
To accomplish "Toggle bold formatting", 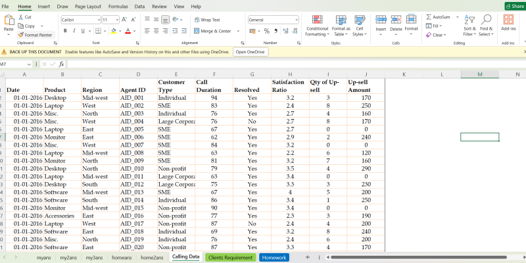I will pyautogui.click(x=65, y=31).
